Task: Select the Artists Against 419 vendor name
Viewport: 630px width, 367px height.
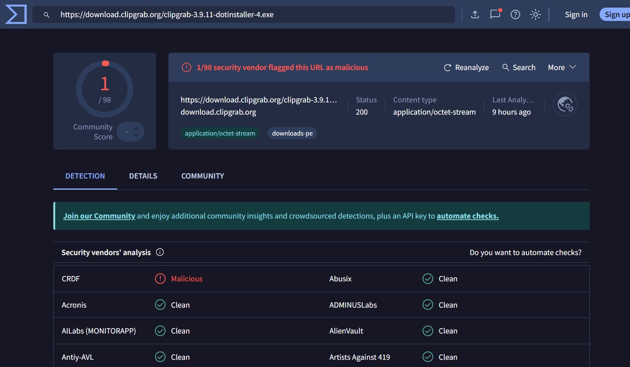Action: (359, 357)
